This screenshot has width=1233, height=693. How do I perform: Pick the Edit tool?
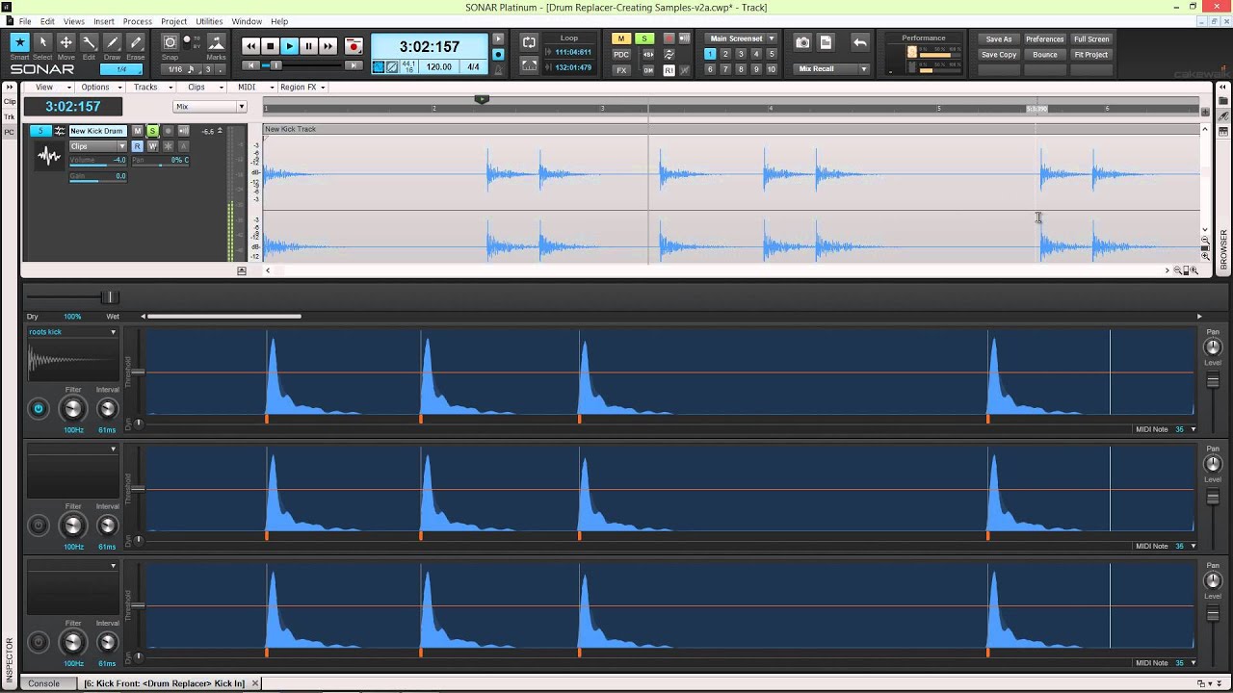click(89, 42)
